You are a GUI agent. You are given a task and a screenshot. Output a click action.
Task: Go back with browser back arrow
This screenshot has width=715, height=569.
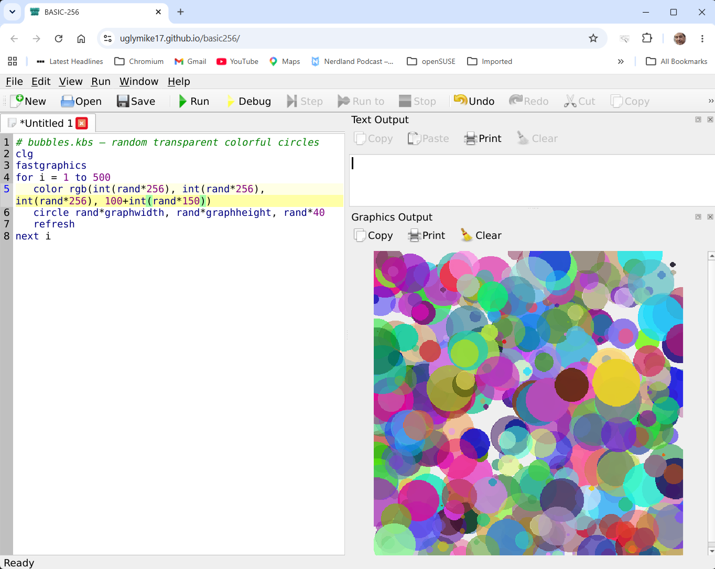point(14,38)
